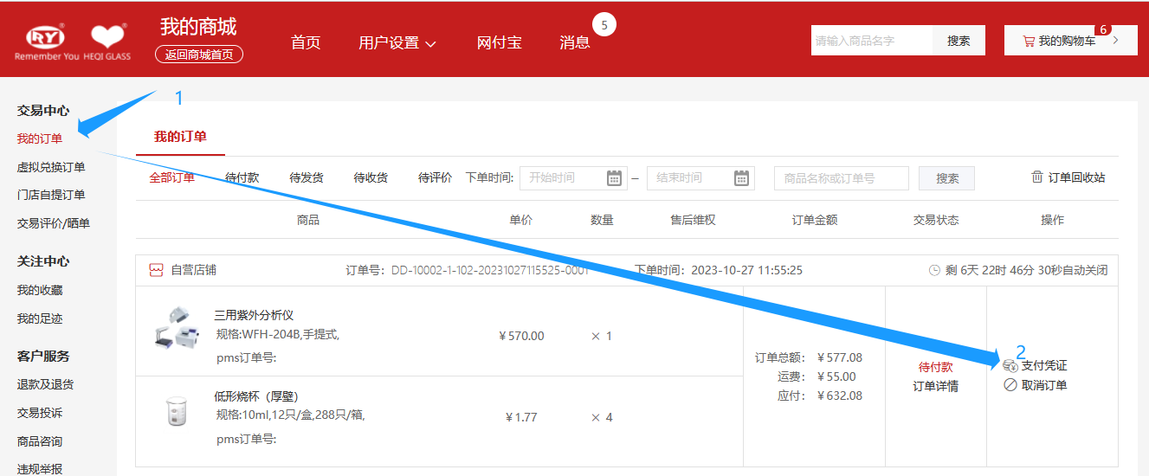Open the 消息 notifications menu item
Screen dimensions: 1149x476
(575, 42)
